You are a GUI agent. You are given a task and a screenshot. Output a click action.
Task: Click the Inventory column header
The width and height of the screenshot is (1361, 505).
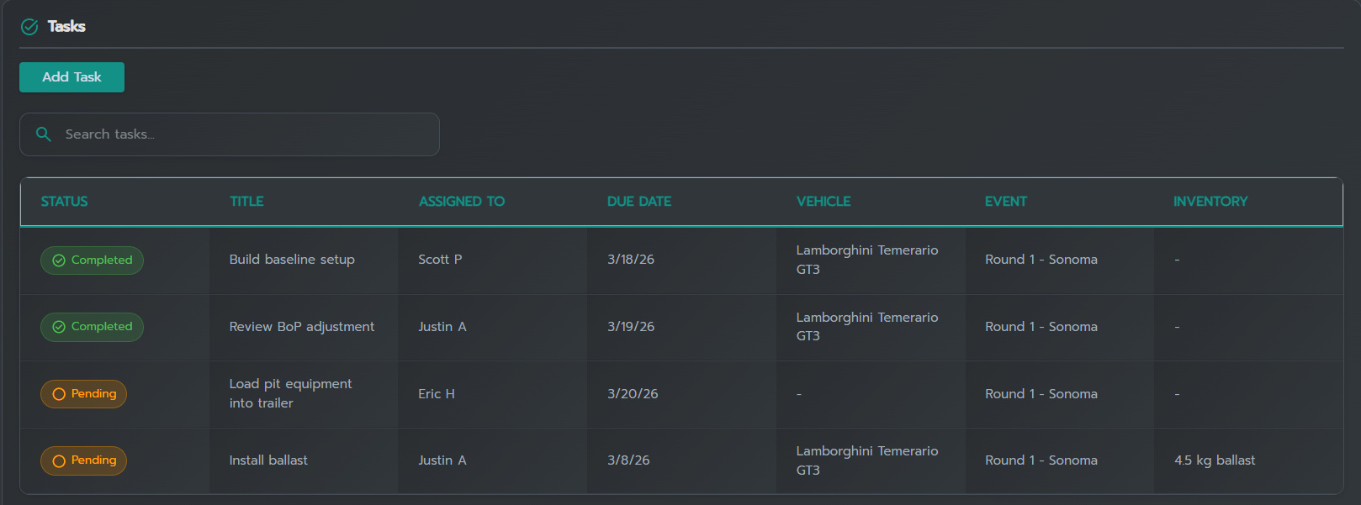pos(1210,202)
